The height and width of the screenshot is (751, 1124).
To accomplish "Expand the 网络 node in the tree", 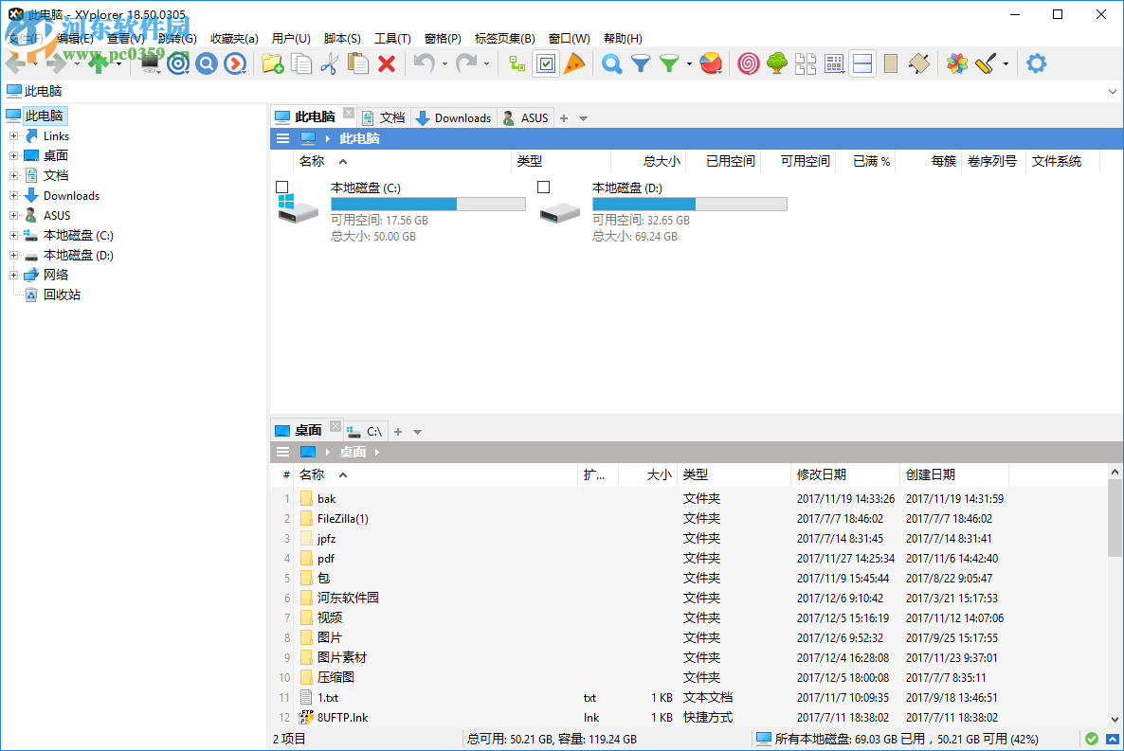I will pos(13,275).
